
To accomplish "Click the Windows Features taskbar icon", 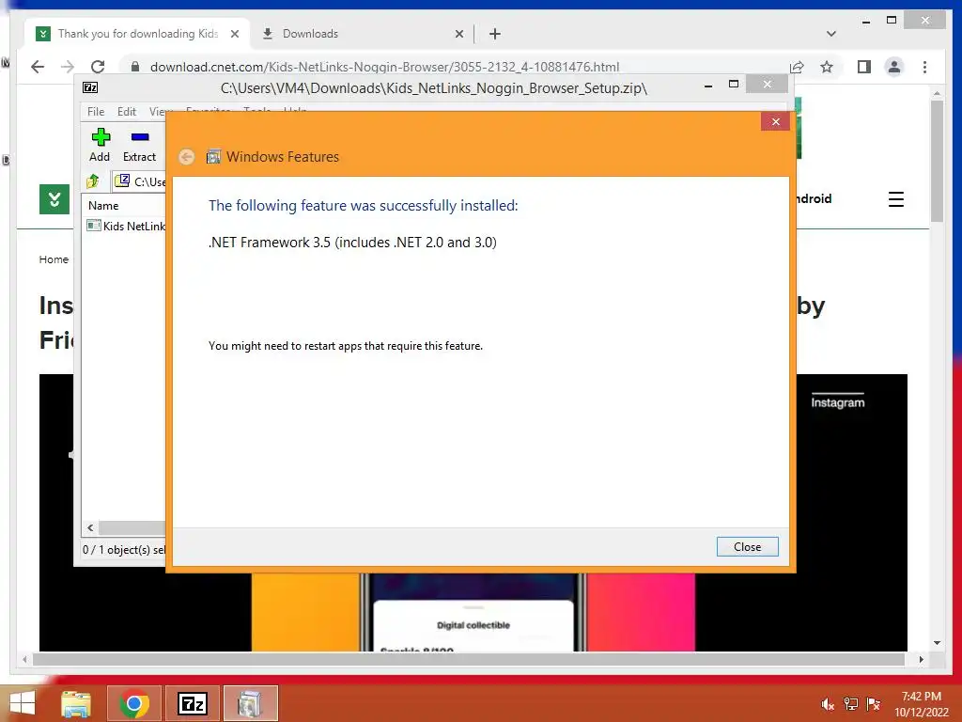I will (250, 703).
